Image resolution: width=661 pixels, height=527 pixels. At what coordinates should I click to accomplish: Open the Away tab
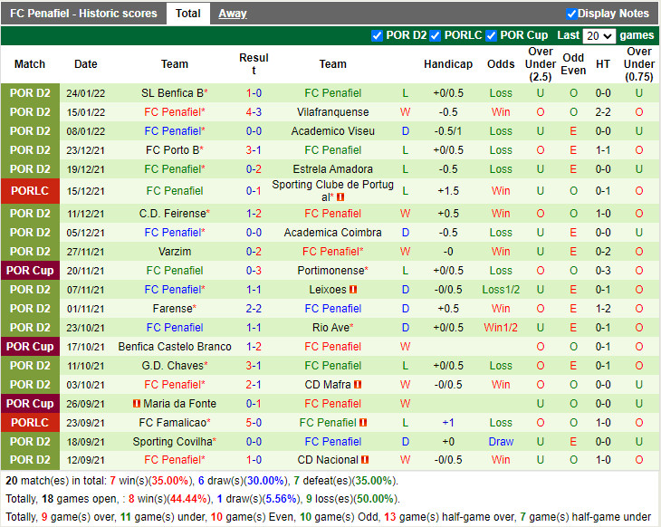233,14
